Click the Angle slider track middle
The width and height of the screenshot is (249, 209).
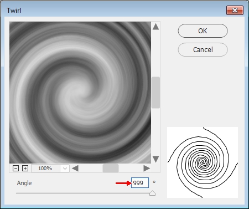[x=84, y=193]
